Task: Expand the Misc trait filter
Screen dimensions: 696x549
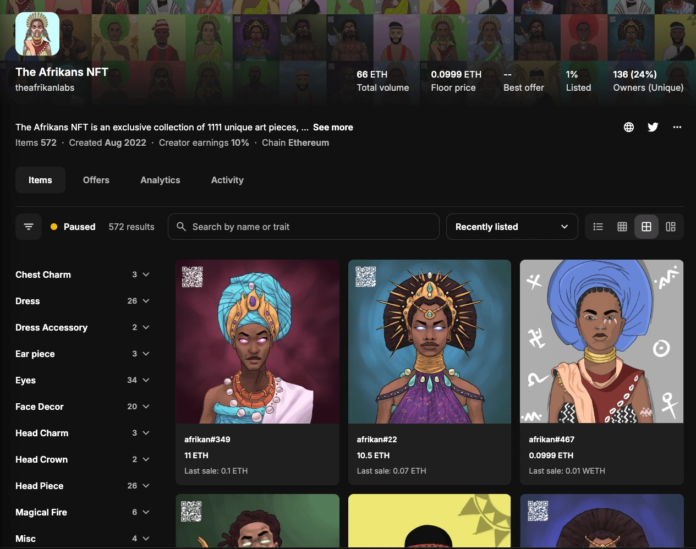Action: 83,539
